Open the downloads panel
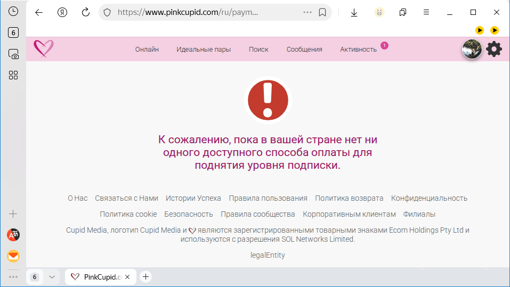Image resolution: width=510 pixels, height=287 pixels. 354,12
